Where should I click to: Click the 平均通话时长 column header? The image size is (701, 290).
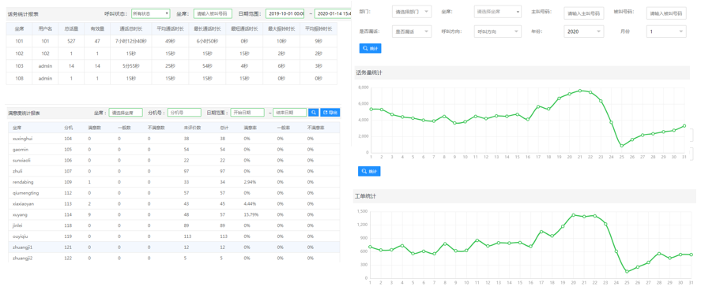click(x=170, y=29)
